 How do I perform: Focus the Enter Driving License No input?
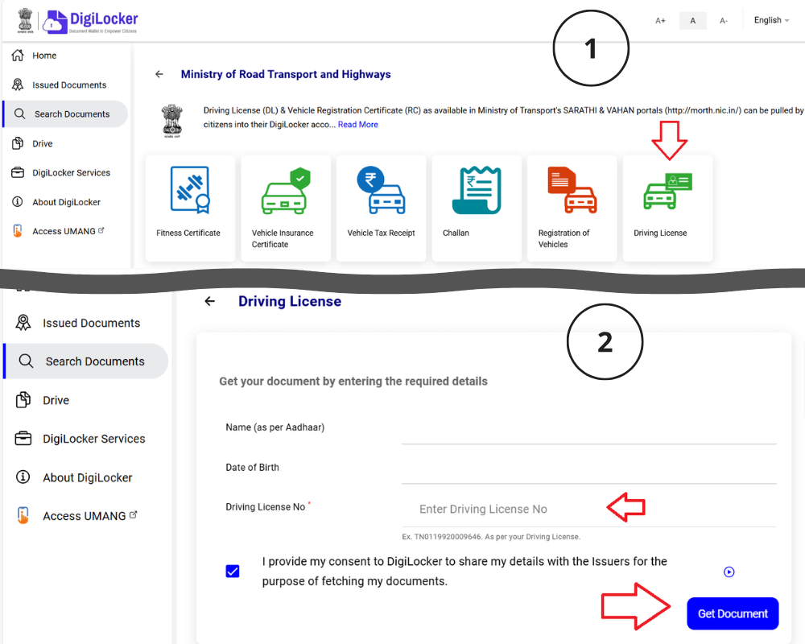pos(589,509)
